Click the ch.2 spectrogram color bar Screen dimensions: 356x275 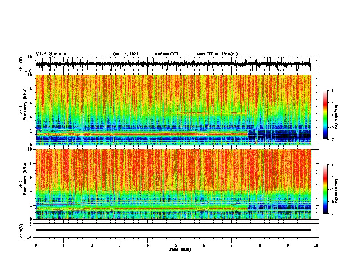(x=325, y=189)
